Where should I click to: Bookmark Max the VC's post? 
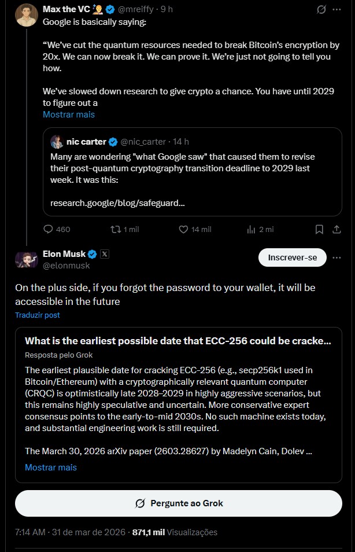[319, 229]
